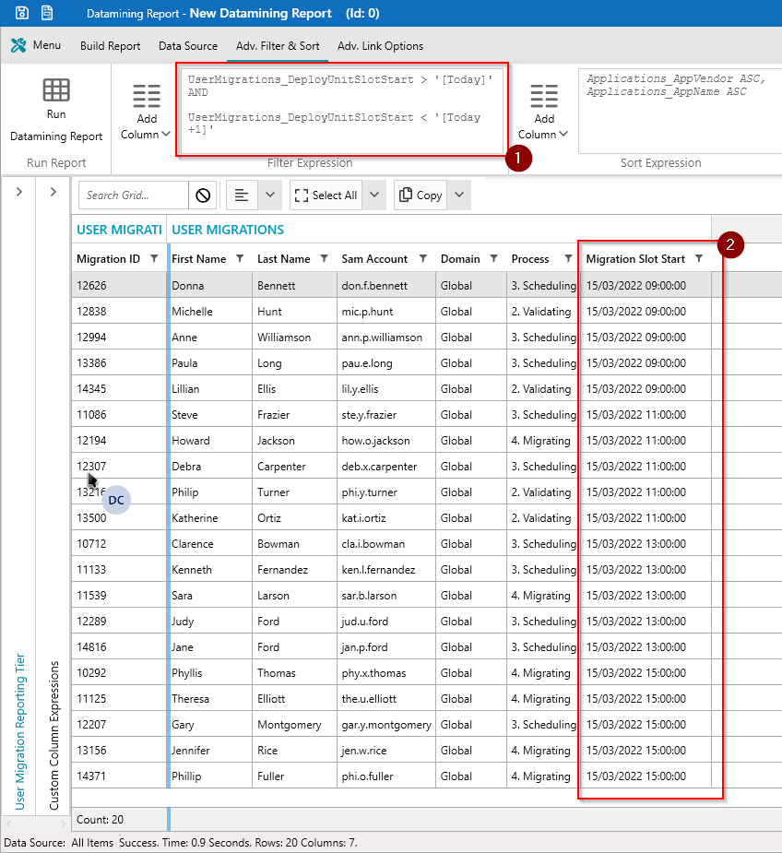
Task: Sort by Migration Slot Start header
Action: 635,259
